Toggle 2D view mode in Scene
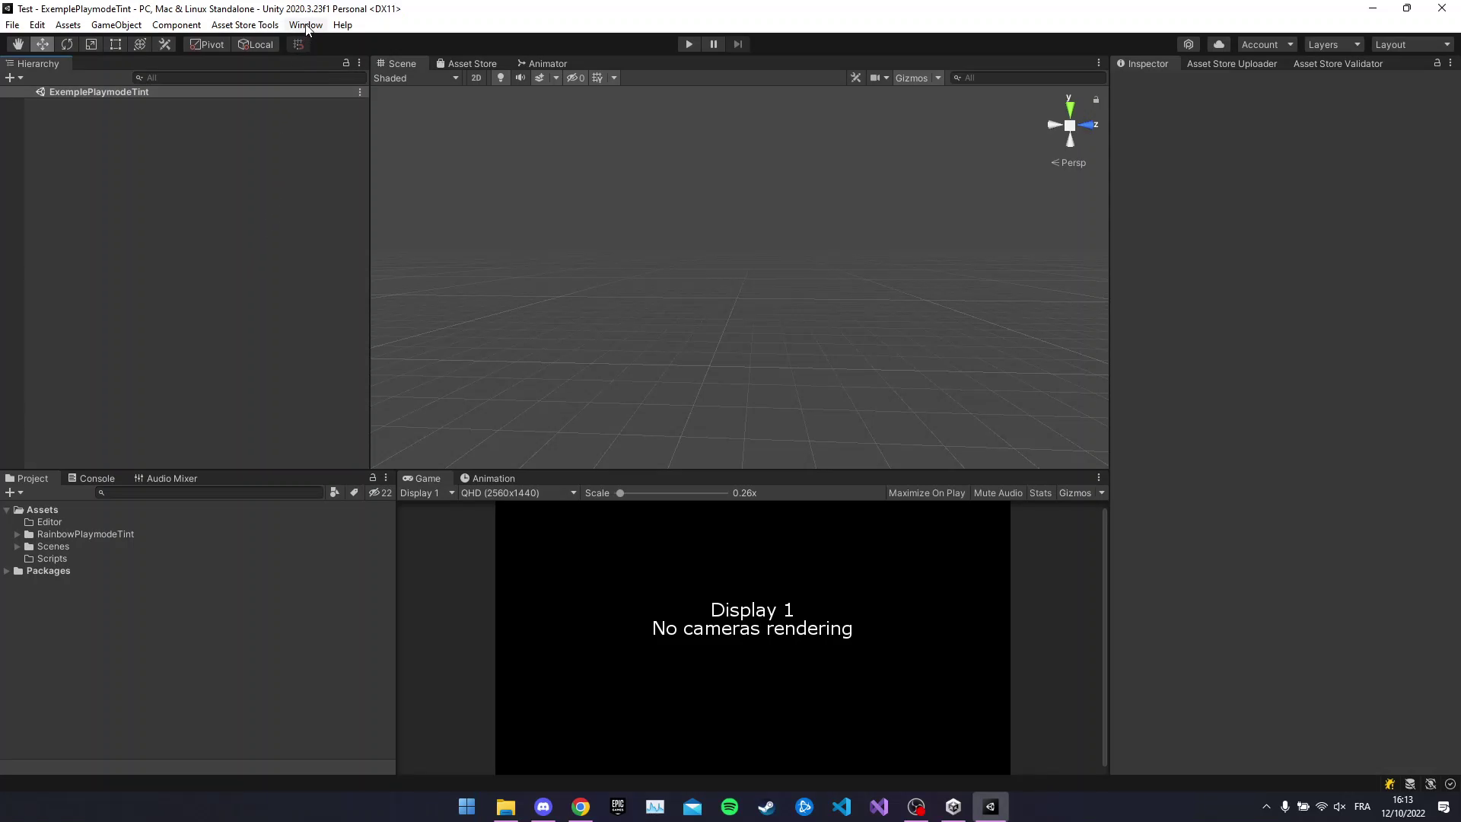The height and width of the screenshot is (822, 1461). (476, 78)
